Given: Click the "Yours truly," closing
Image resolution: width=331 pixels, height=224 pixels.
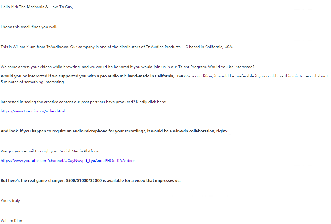Looking at the screenshot, I should click(11, 201).
